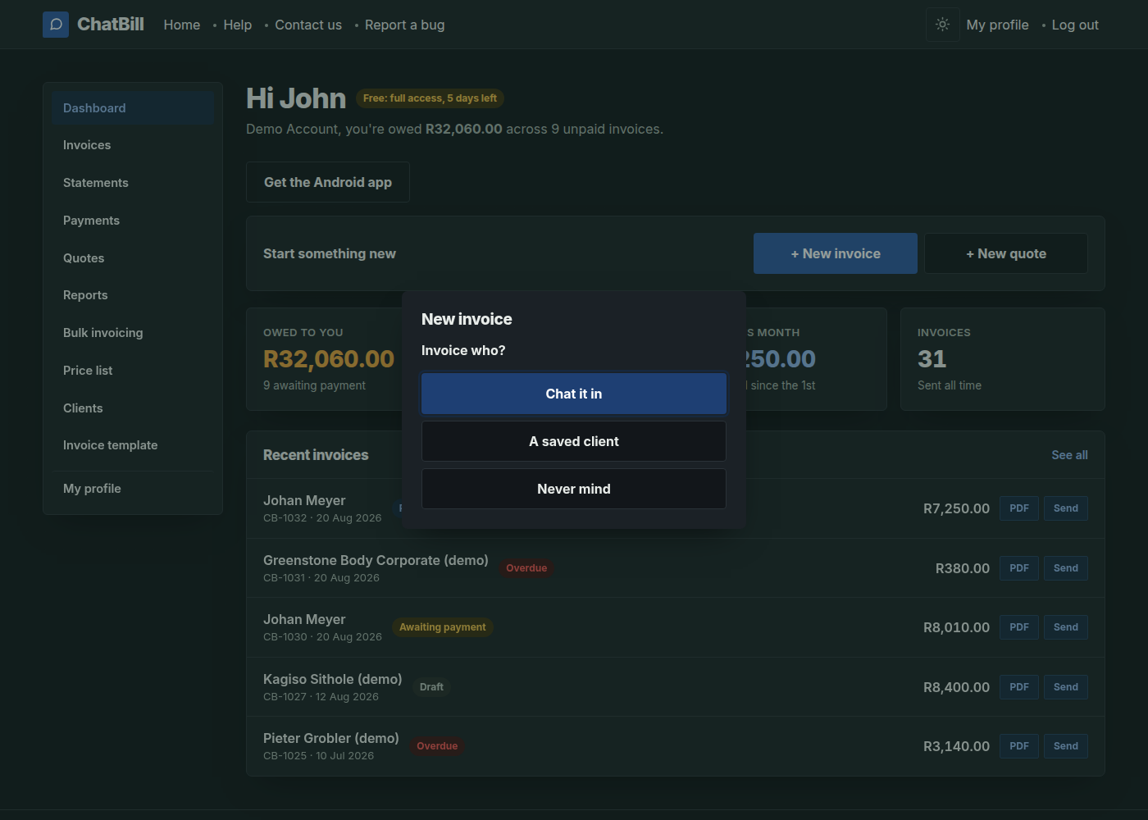
Task: Open Bulk invoicing in the sidebar
Action: [133, 333]
